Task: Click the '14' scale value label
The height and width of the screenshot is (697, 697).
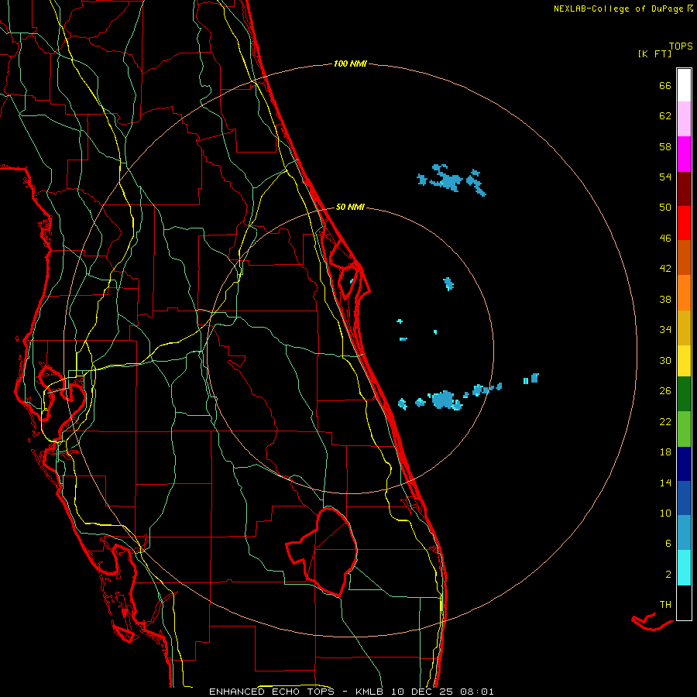Action: (x=665, y=482)
